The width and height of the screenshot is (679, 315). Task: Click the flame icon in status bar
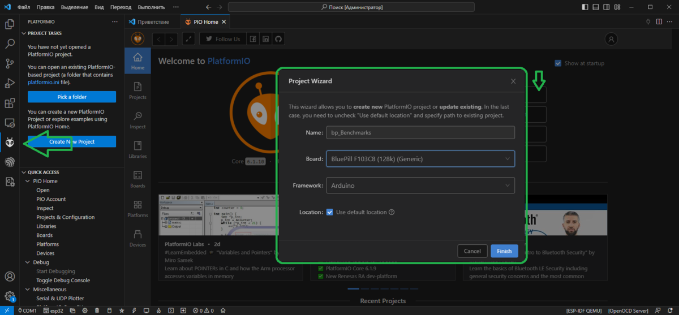[x=158, y=310]
